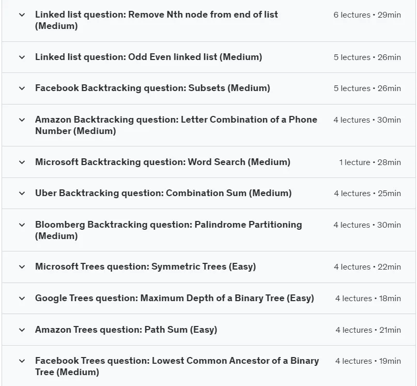Click 1 lecture 28min duration label
This screenshot has height=386, width=417.
[369, 162]
